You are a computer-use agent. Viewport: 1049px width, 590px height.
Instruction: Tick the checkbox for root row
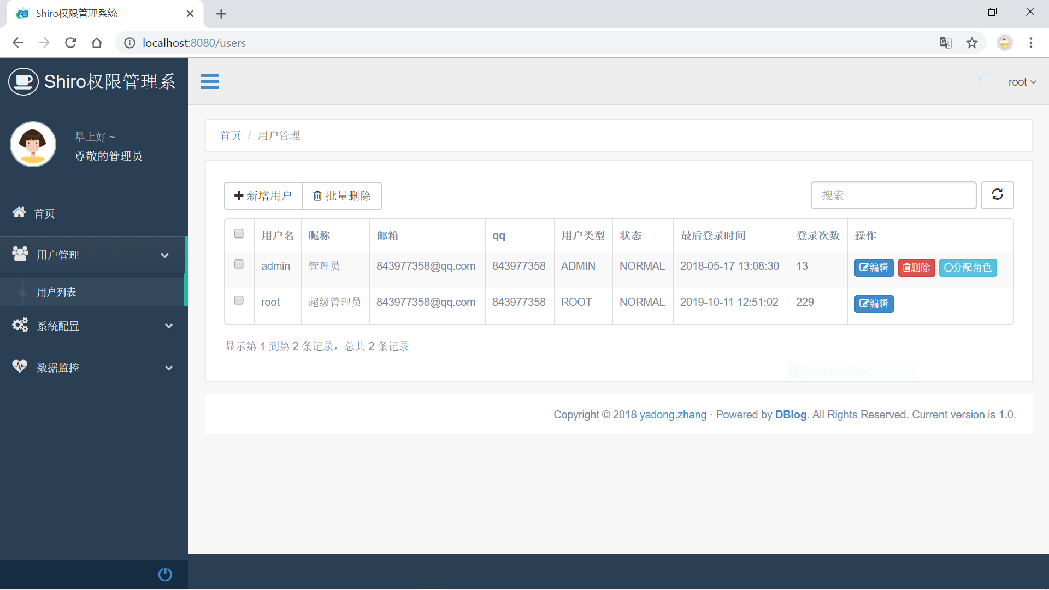pyautogui.click(x=239, y=300)
